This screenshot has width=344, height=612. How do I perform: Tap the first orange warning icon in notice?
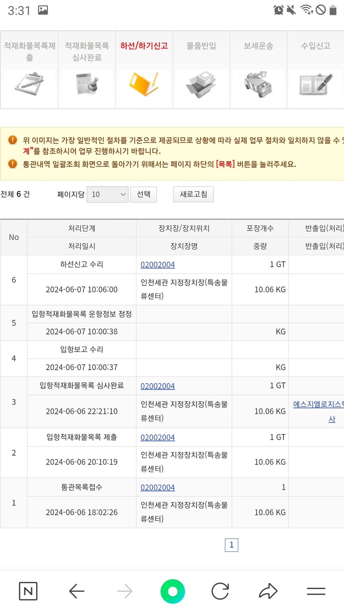(x=12, y=140)
